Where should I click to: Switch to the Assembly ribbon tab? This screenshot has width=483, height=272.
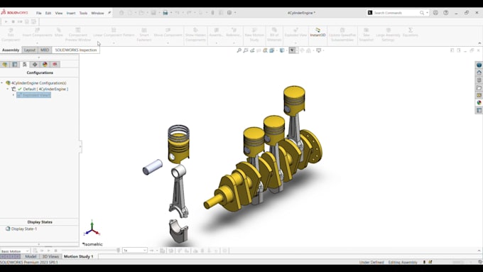click(x=11, y=50)
